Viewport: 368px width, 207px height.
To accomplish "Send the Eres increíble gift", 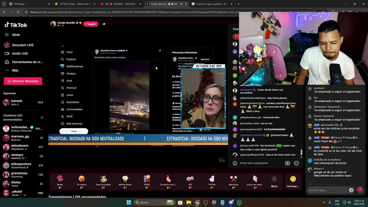I will 103,182.
